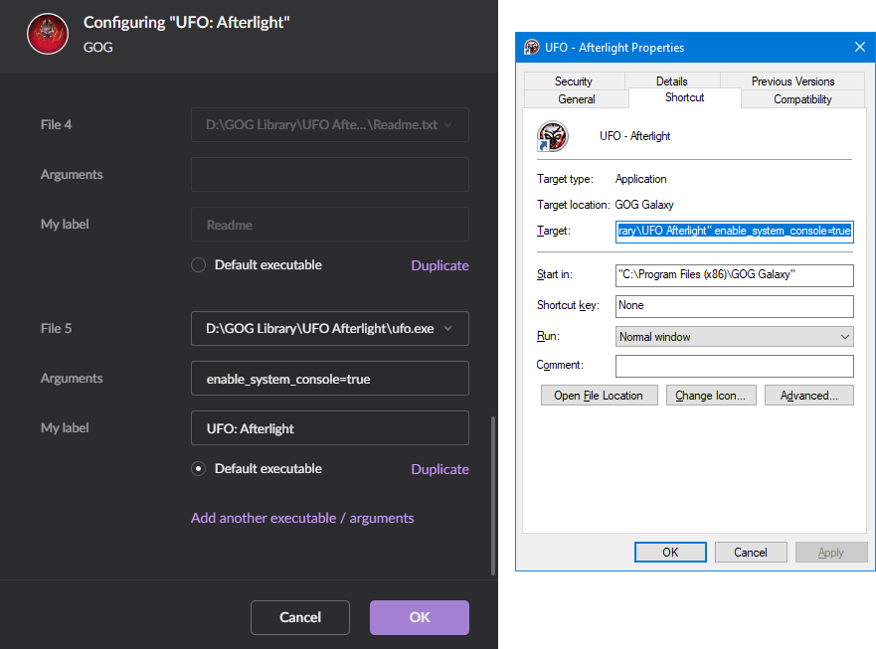Click Open File Location button
The image size is (876, 649).
coord(599,396)
